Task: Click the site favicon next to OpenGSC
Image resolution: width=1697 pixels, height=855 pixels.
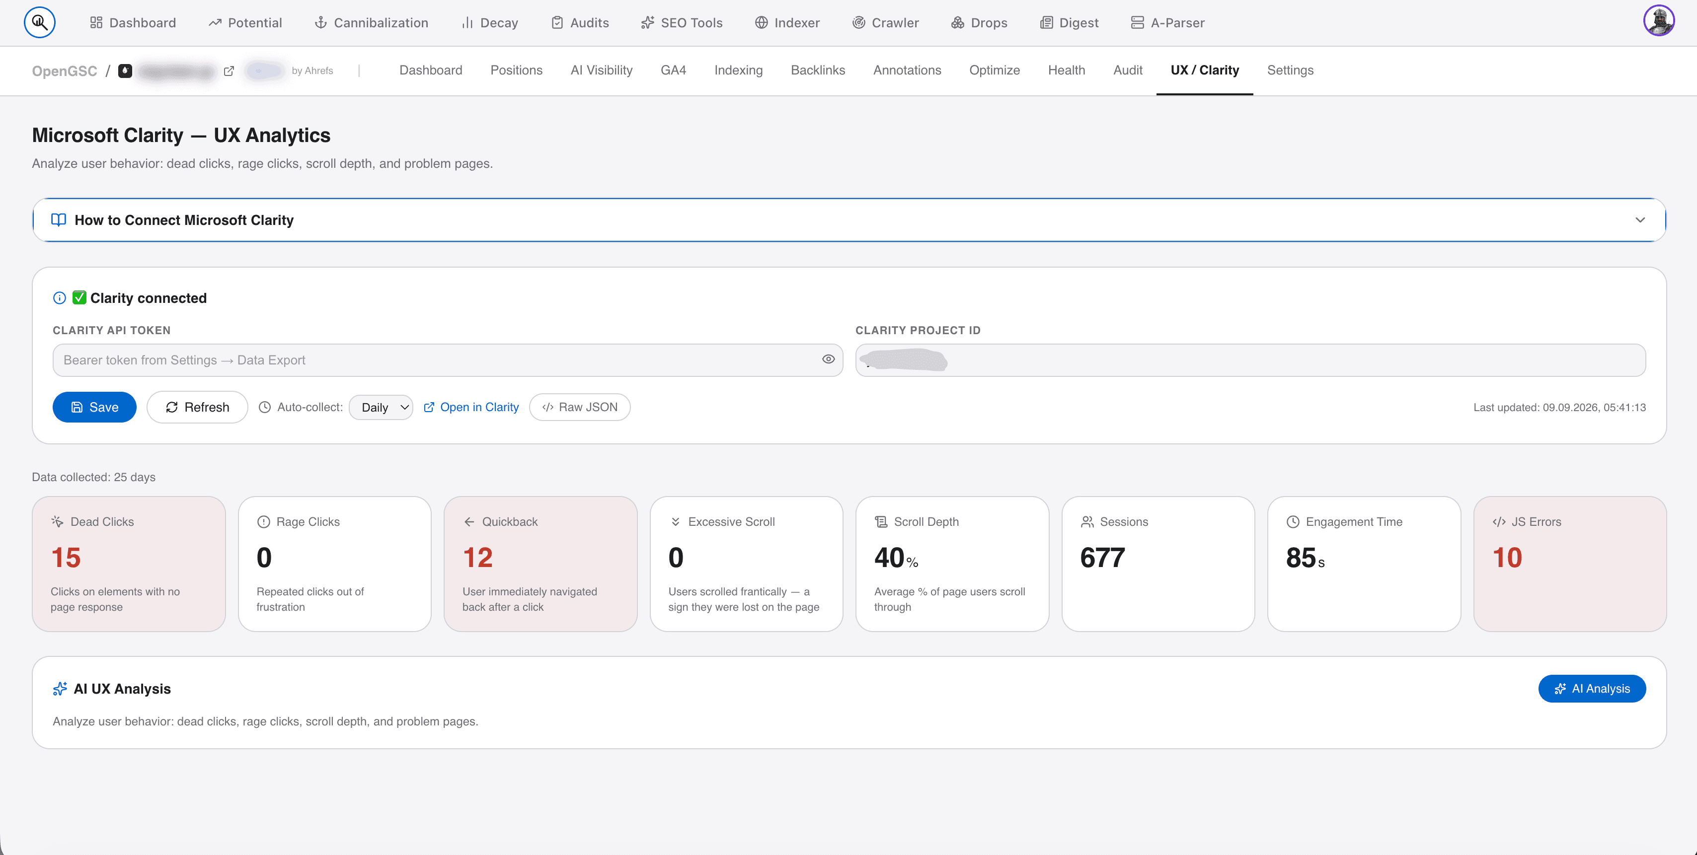Action: 125,71
